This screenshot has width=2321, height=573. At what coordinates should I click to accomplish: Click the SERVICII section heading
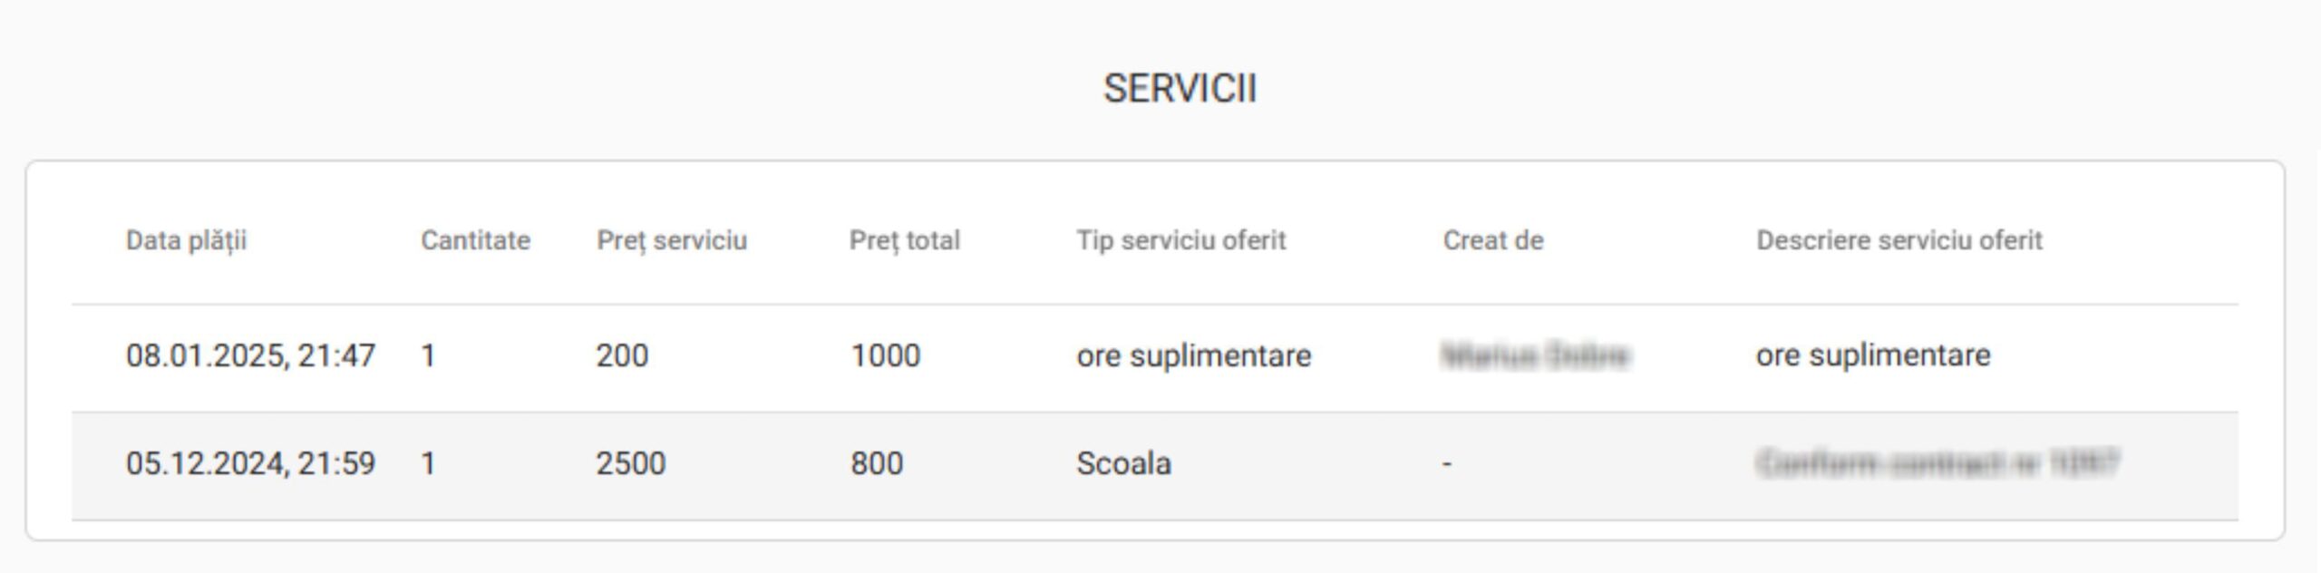(x=1180, y=89)
